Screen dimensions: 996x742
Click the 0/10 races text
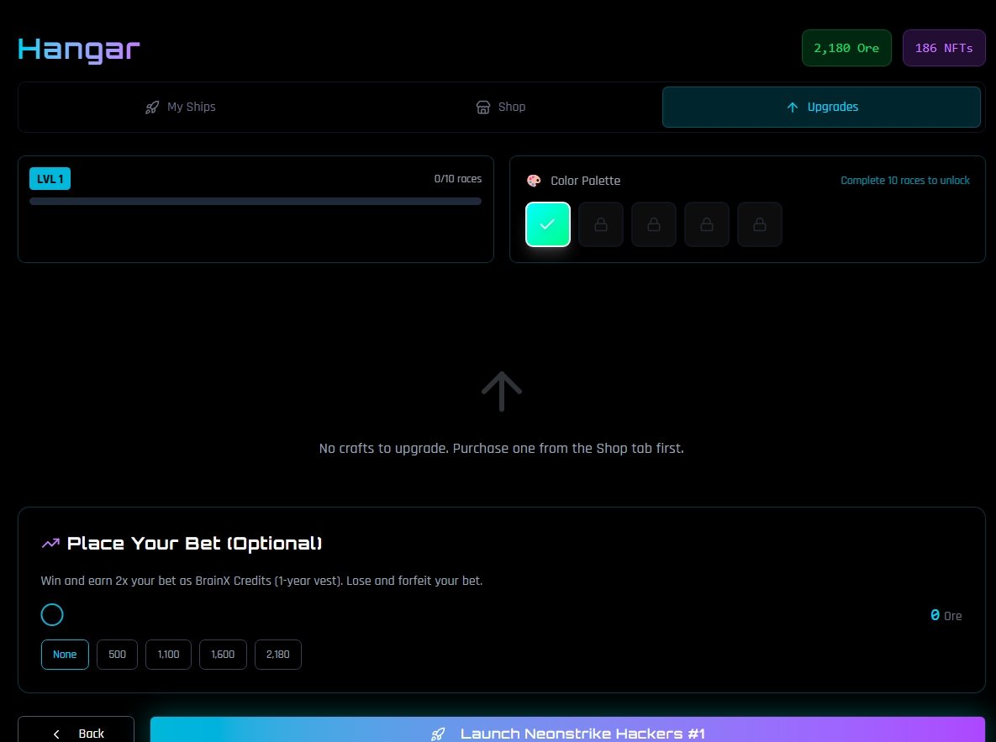click(x=457, y=179)
